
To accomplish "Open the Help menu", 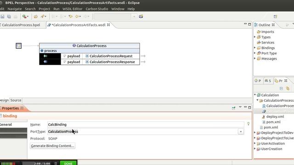I will click(x=131, y=9).
